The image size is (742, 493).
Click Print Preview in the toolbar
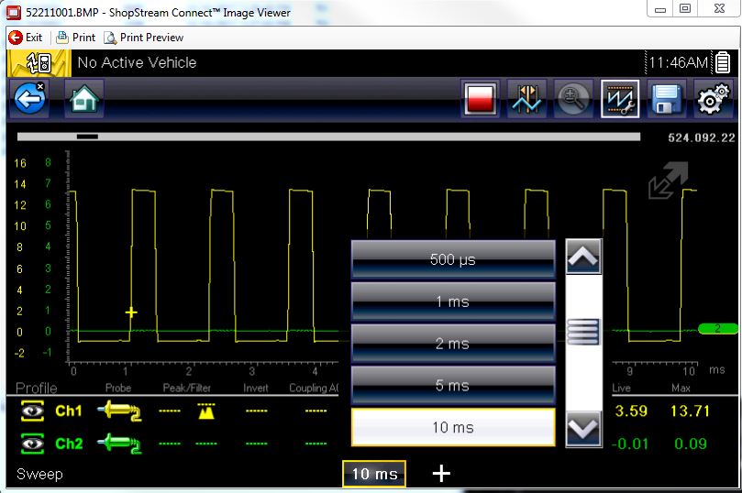(x=144, y=38)
